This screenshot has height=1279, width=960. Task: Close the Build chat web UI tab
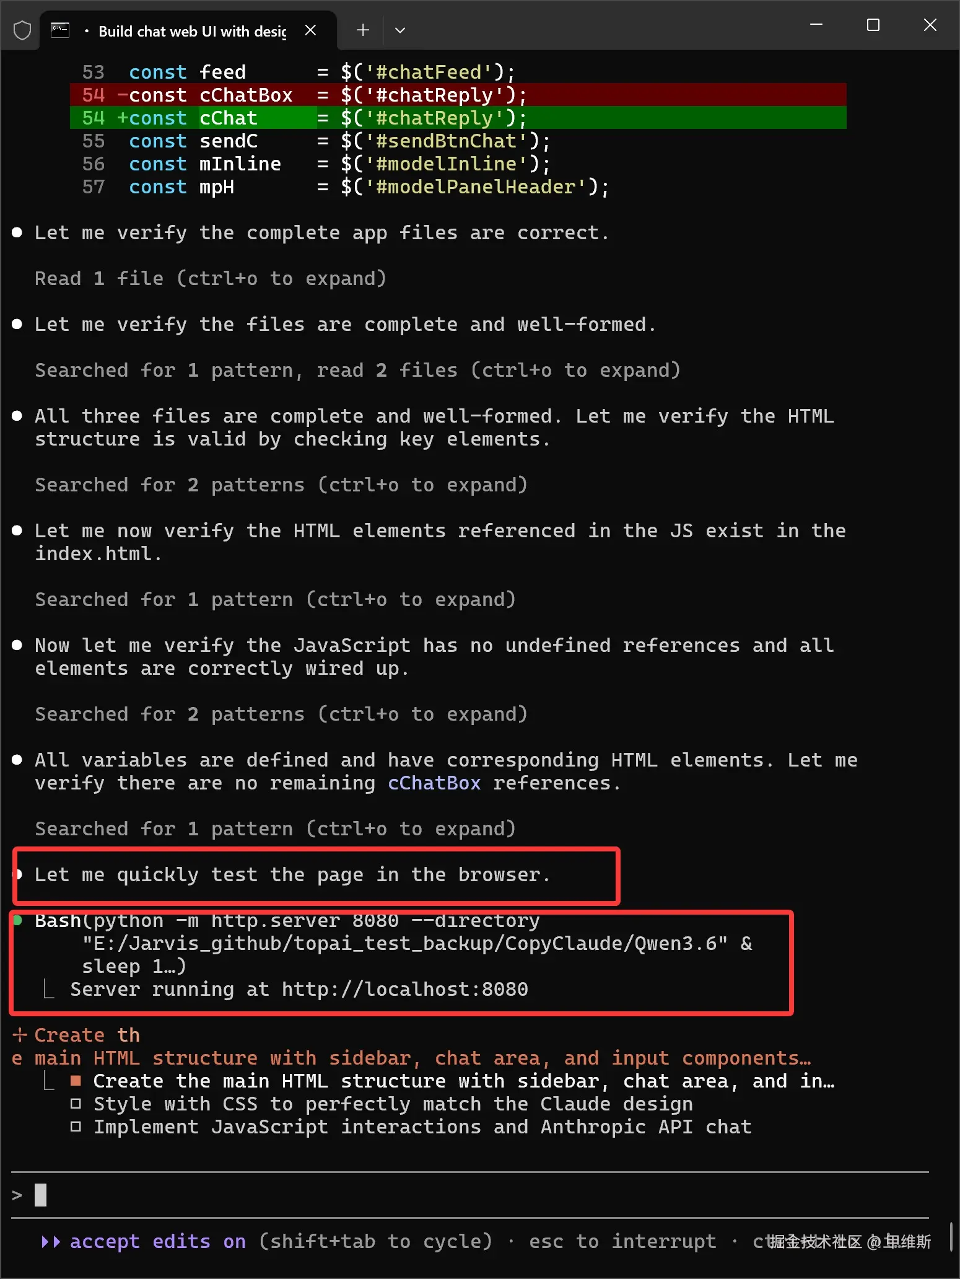(311, 30)
